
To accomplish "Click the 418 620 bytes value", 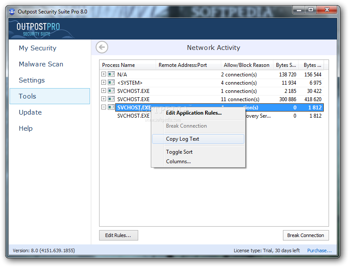I will [313, 99].
